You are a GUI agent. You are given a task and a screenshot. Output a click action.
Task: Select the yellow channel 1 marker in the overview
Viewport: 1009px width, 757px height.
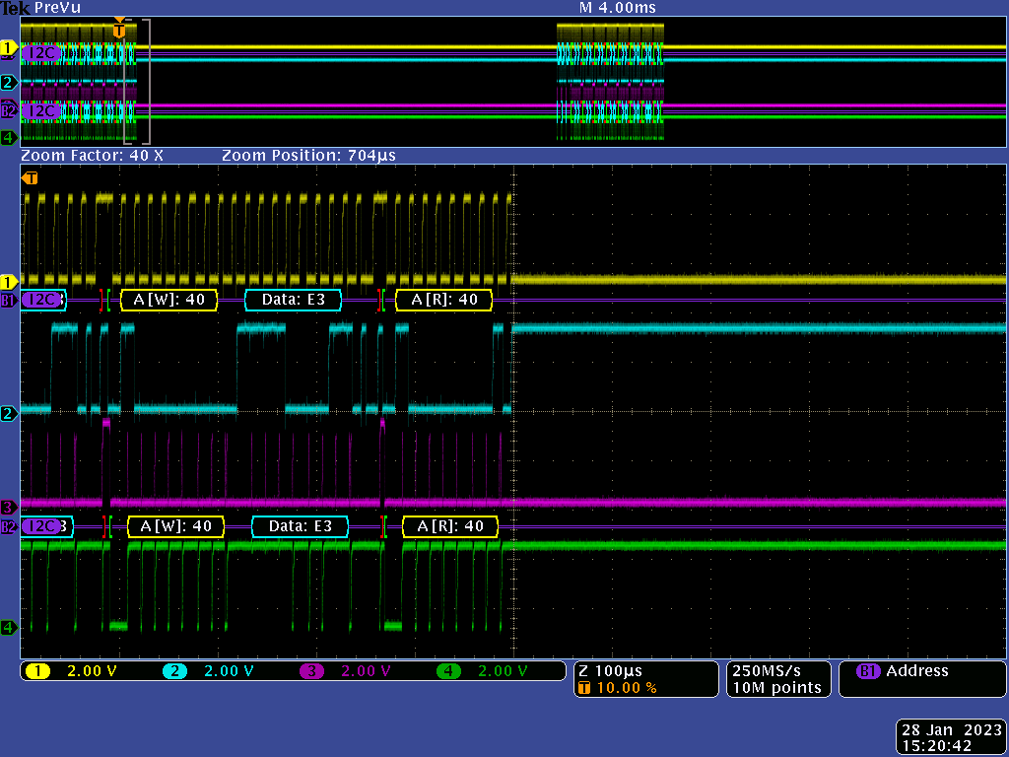[x=8, y=47]
